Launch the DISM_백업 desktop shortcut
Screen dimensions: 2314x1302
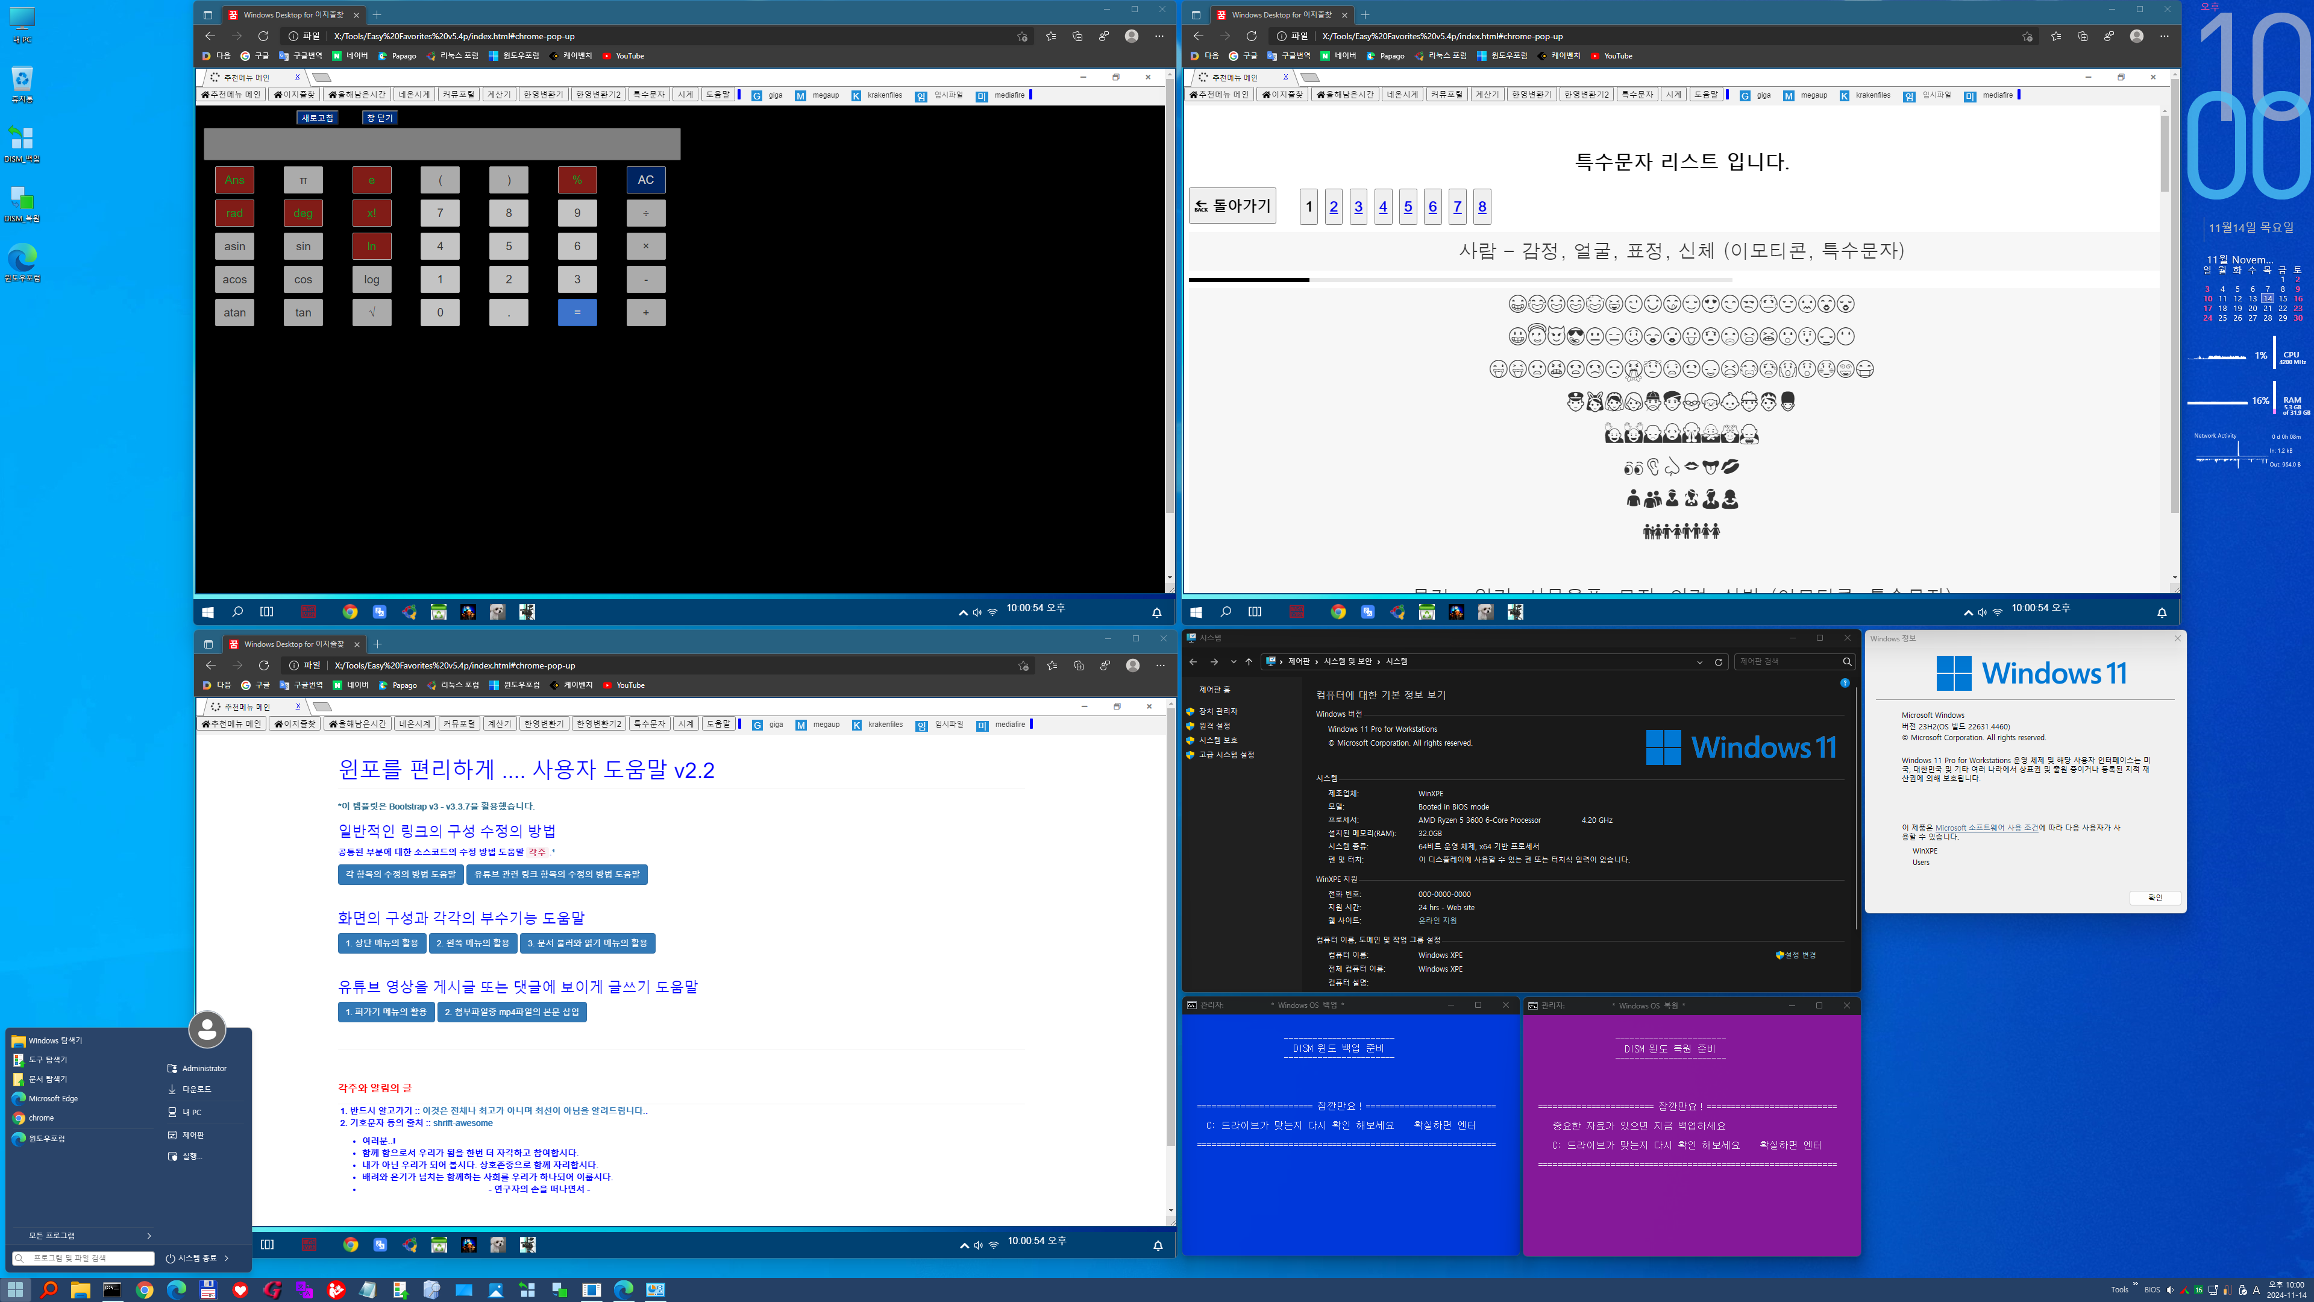pyautogui.click(x=22, y=144)
